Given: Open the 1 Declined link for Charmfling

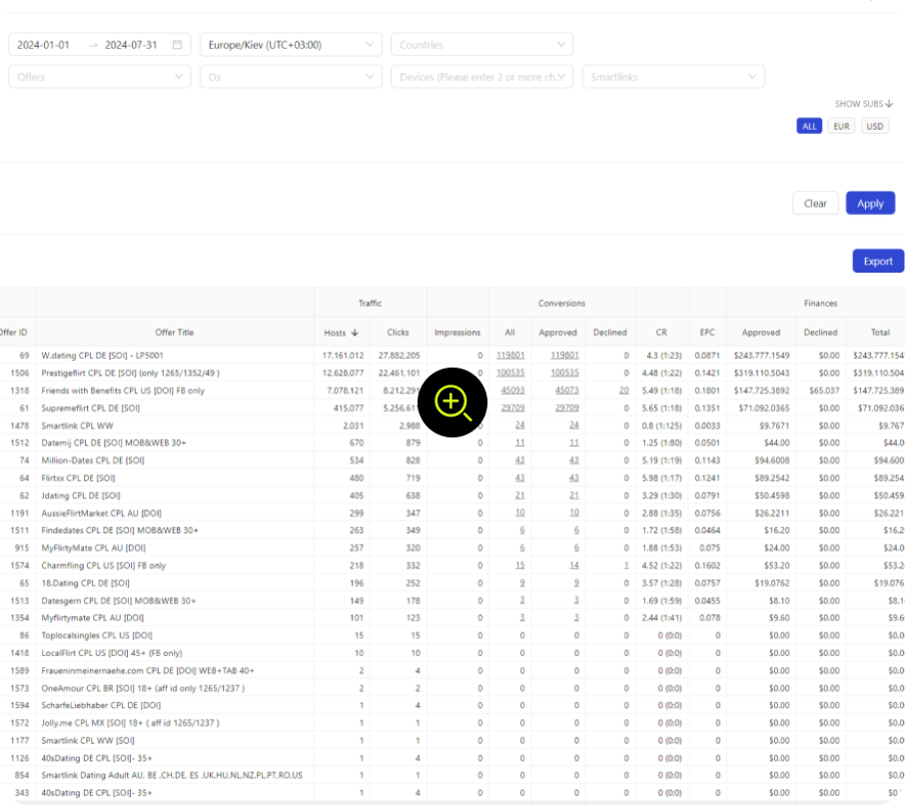Looking at the screenshot, I should tap(626, 565).
